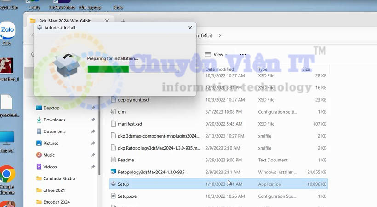Click the Downloads arrow icon
The height and width of the screenshot is (207, 377).
coord(39,120)
